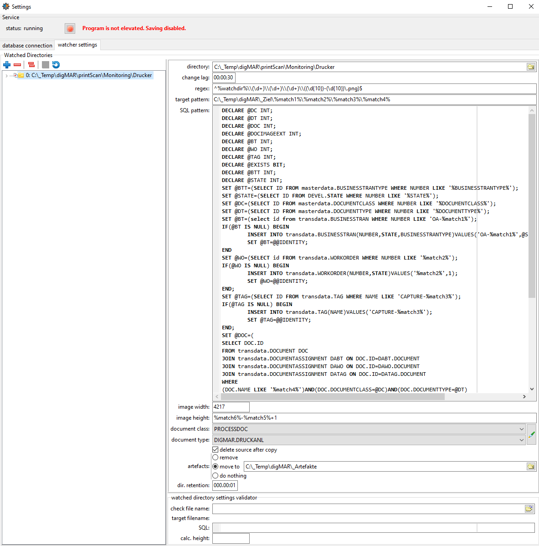Select the watcher settings tab
The image size is (539, 546).
(x=77, y=45)
